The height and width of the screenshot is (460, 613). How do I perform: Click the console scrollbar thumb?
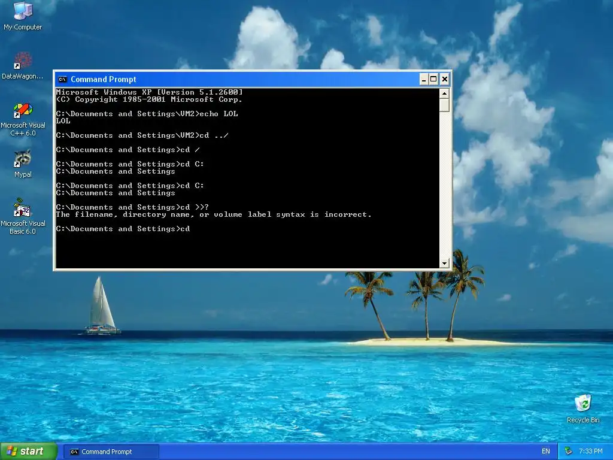tap(444, 105)
